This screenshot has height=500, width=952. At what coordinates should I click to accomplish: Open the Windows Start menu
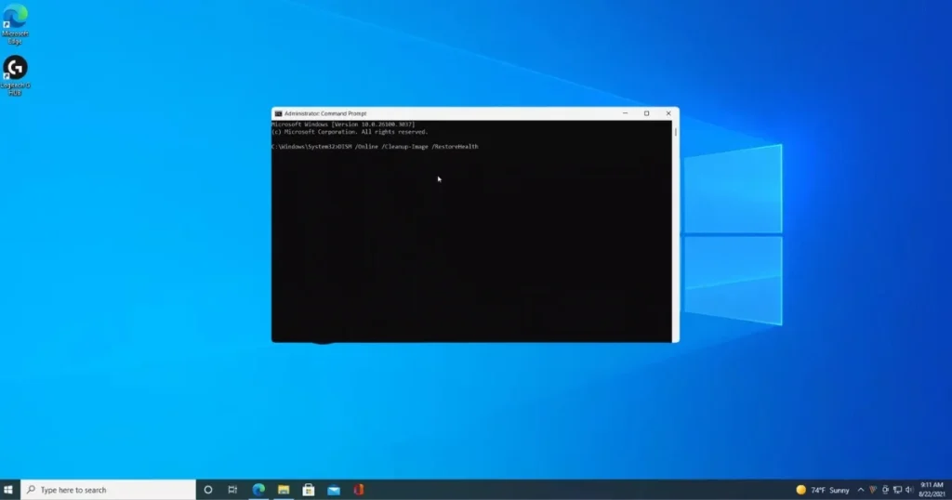(x=8, y=490)
